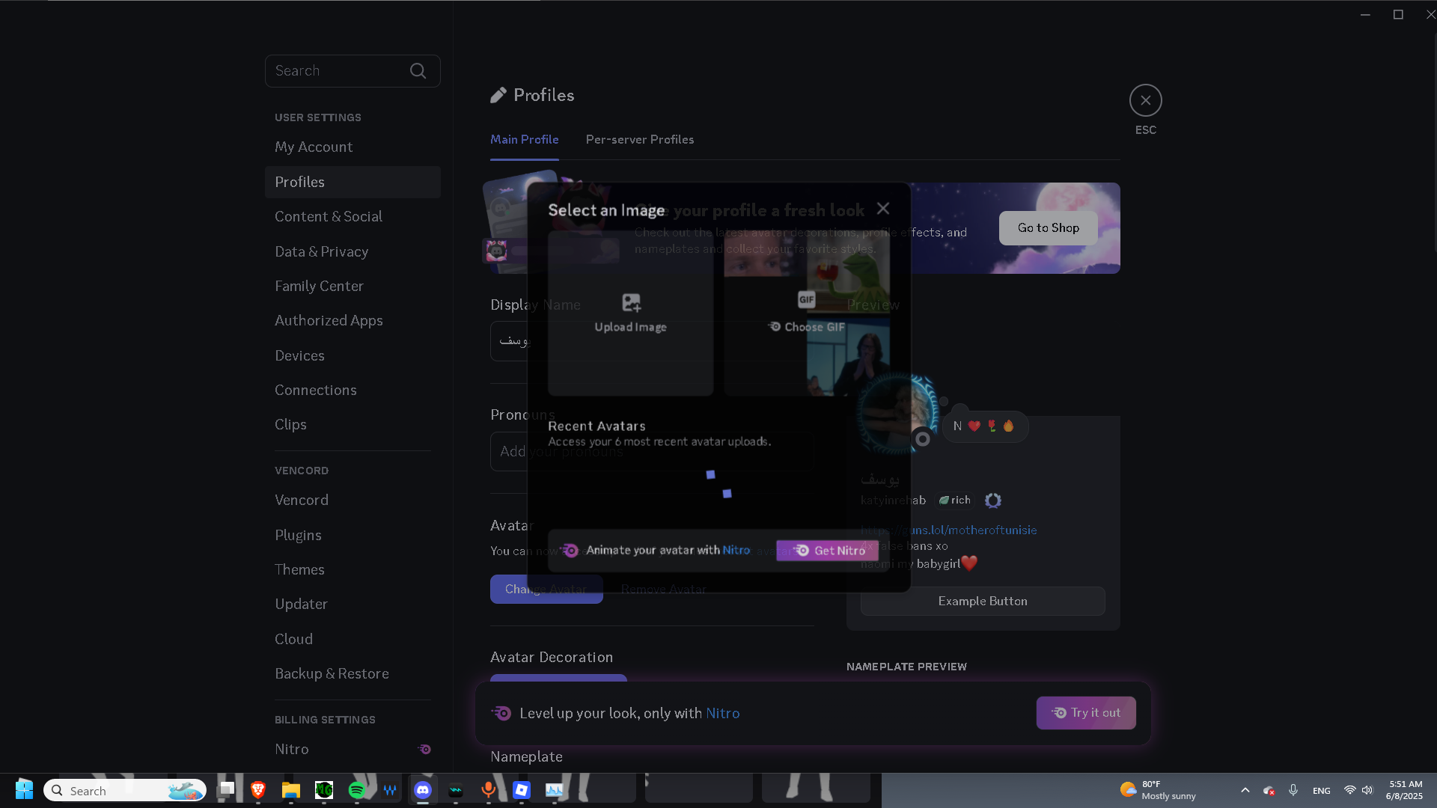
Task: Select Profiles in the settings sidebar
Action: pyautogui.click(x=353, y=182)
